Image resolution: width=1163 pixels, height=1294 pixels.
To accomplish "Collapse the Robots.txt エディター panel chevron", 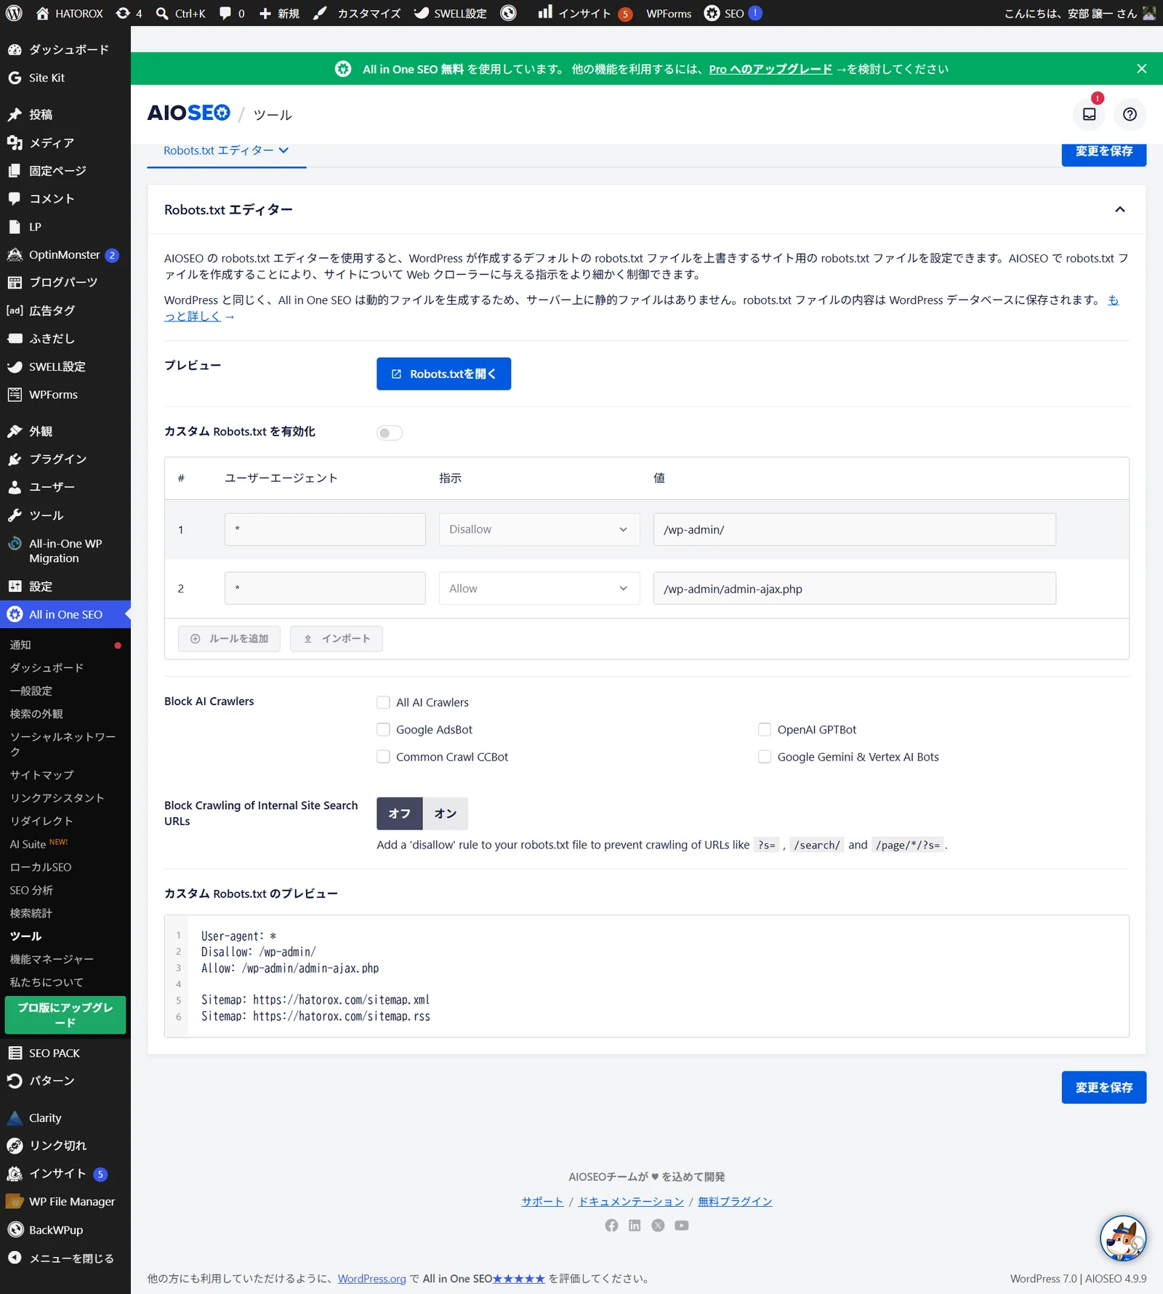I will coord(1120,209).
